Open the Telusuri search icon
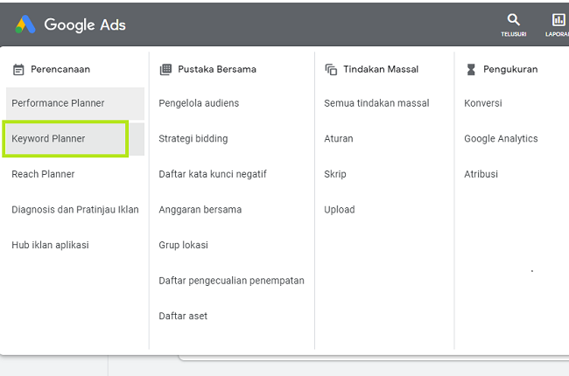The height and width of the screenshot is (376, 569). pos(514,20)
